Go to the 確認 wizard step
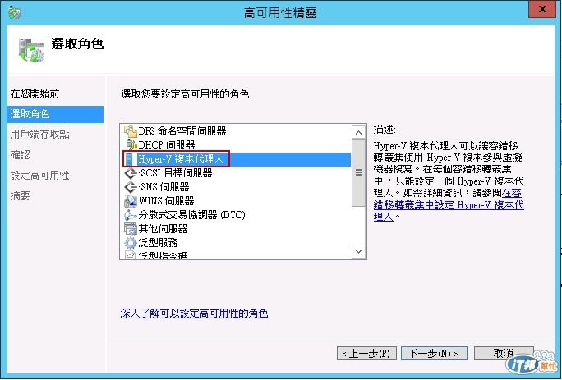 pos(20,155)
